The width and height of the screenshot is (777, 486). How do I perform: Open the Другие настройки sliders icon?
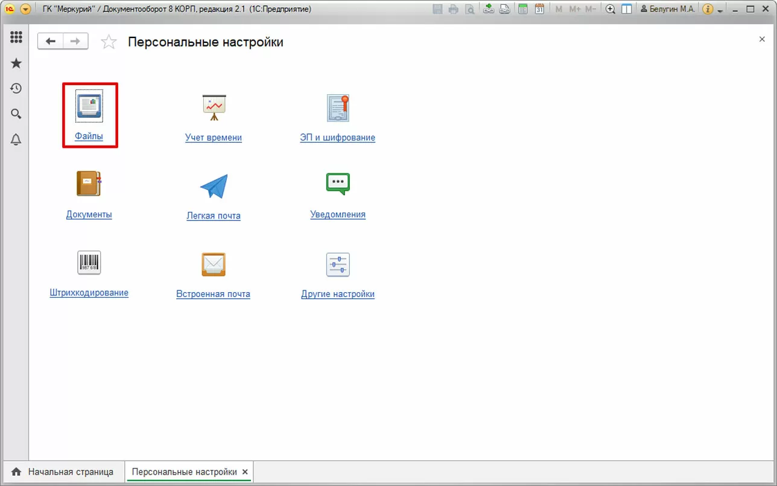point(338,264)
